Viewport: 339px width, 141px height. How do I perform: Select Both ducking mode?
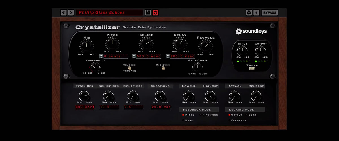point(251,115)
